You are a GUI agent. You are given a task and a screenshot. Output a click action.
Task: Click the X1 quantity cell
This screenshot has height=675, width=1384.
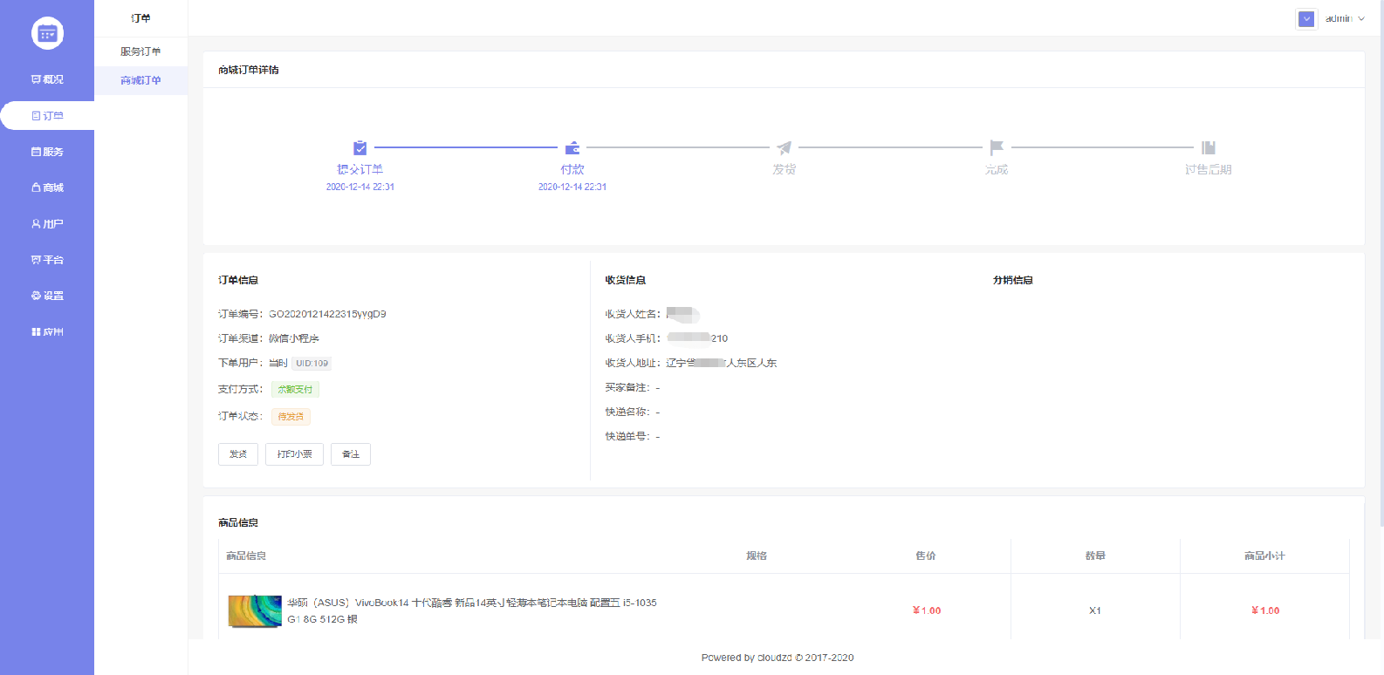click(x=1095, y=610)
